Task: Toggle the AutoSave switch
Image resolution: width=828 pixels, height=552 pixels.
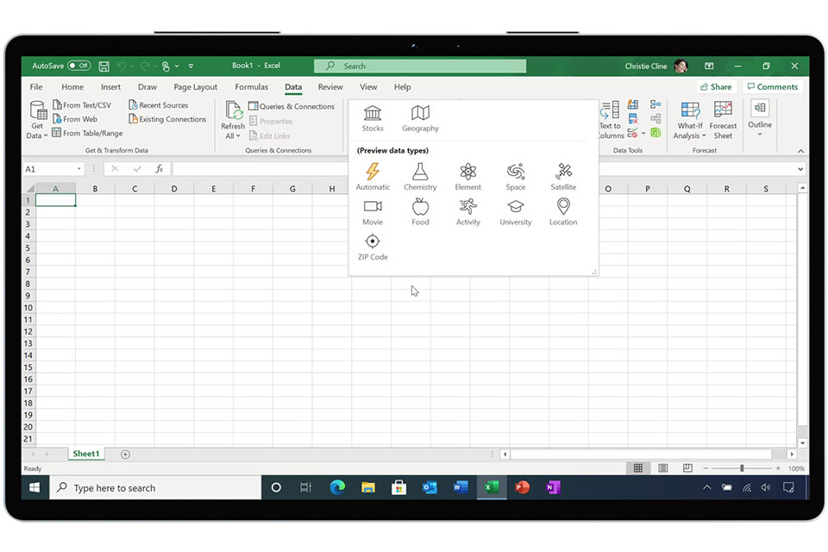Action: pyautogui.click(x=78, y=66)
